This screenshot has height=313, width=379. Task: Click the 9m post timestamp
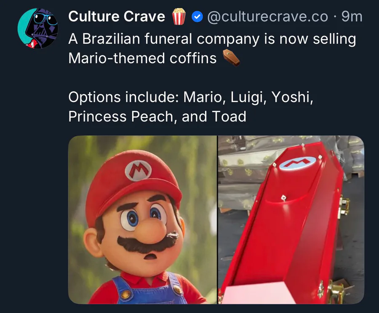[352, 16]
